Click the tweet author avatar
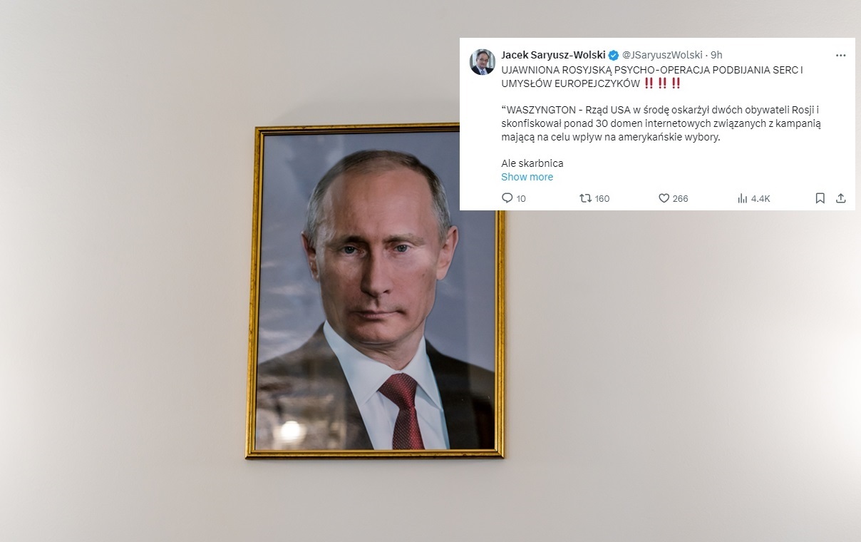This screenshot has width=861, height=542. (483, 62)
